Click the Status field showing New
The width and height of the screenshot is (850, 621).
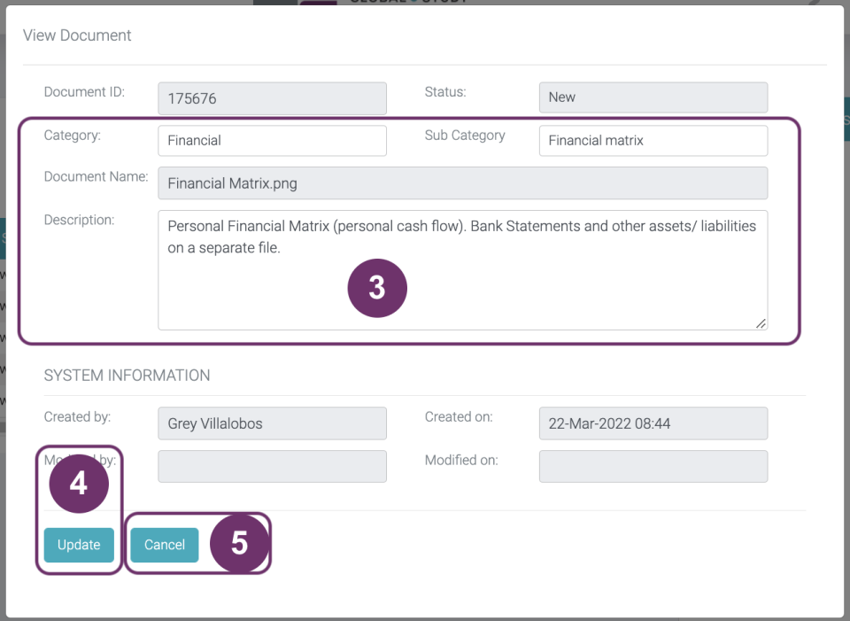(x=653, y=97)
